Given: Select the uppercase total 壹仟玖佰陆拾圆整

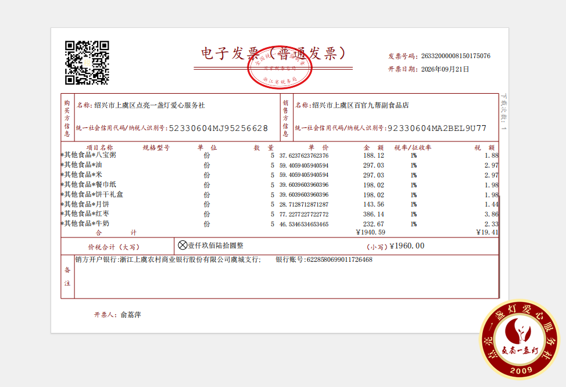Looking at the screenshot, I should pyautogui.click(x=216, y=246).
